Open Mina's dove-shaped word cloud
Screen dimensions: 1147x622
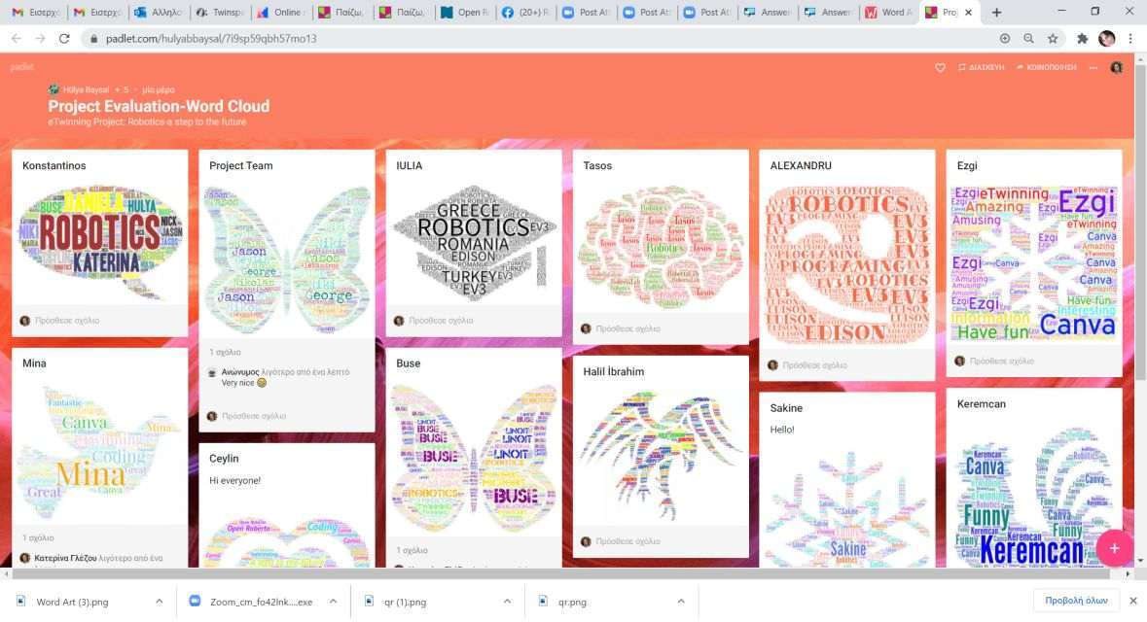(x=100, y=453)
